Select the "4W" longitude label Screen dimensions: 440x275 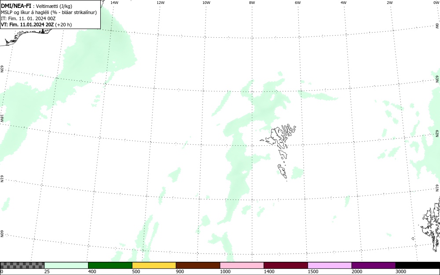pos(344,3)
